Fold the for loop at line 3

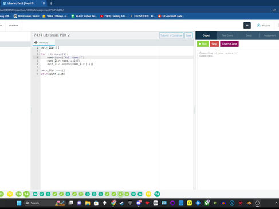[40, 54]
